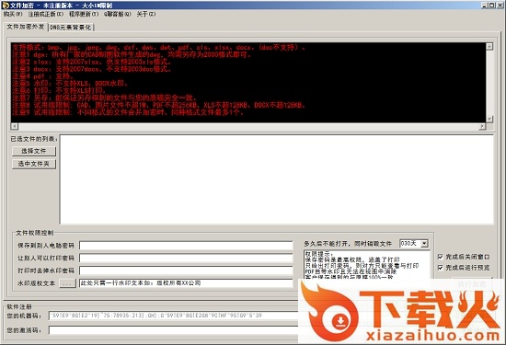Click the 您的激活码 input field
506x345 pixels.
tap(174, 330)
